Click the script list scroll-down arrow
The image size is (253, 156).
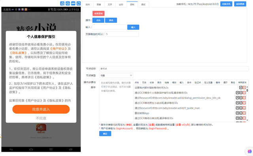point(247,120)
